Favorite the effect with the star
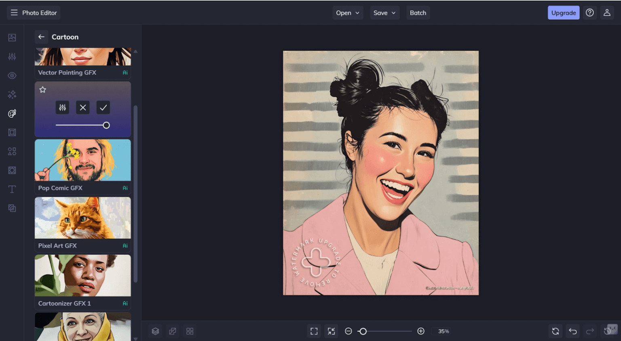The image size is (621, 341). click(x=43, y=90)
